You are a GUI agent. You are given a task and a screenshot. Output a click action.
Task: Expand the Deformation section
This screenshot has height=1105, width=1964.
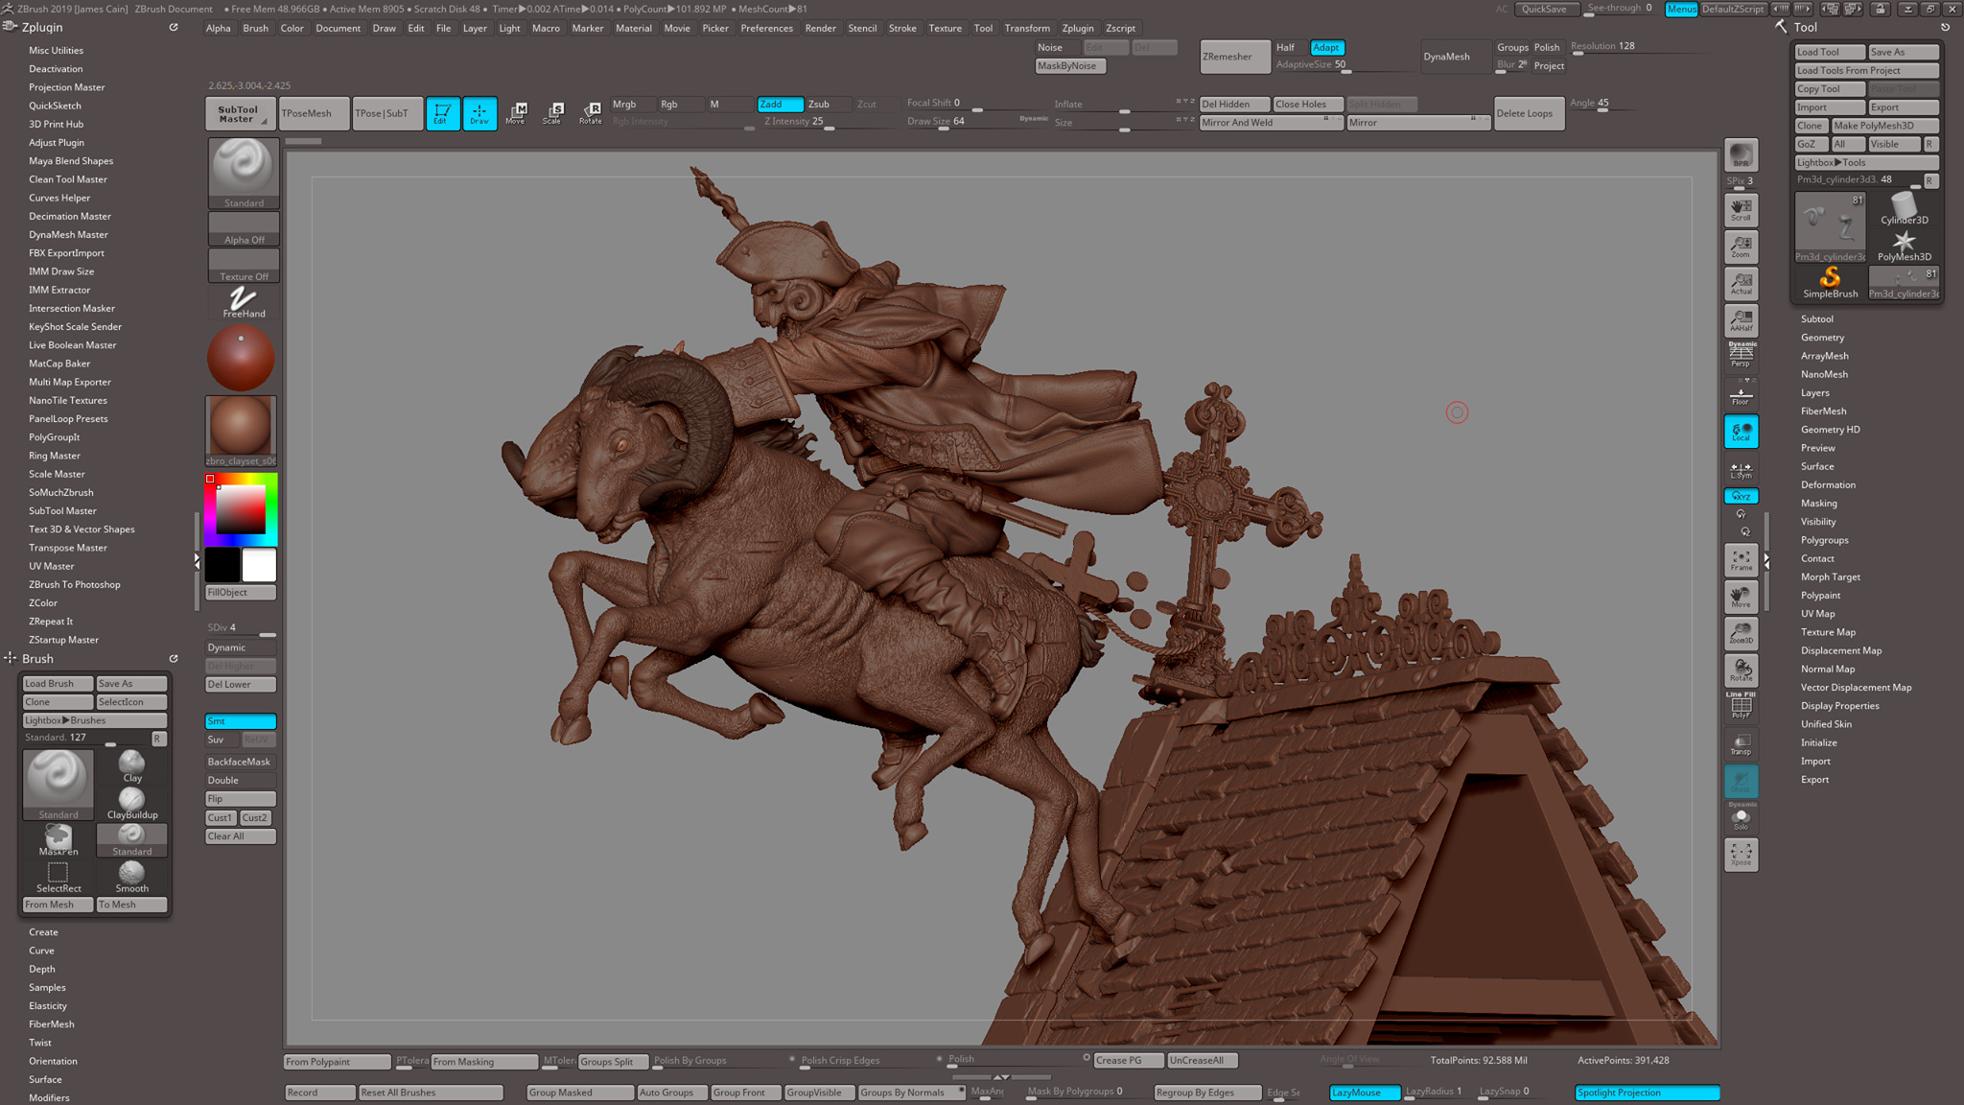tap(1828, 484)
